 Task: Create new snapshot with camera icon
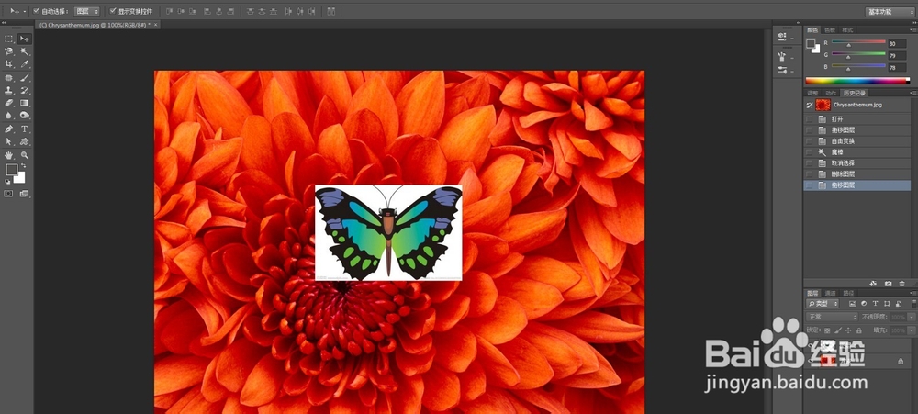point(888,284)
